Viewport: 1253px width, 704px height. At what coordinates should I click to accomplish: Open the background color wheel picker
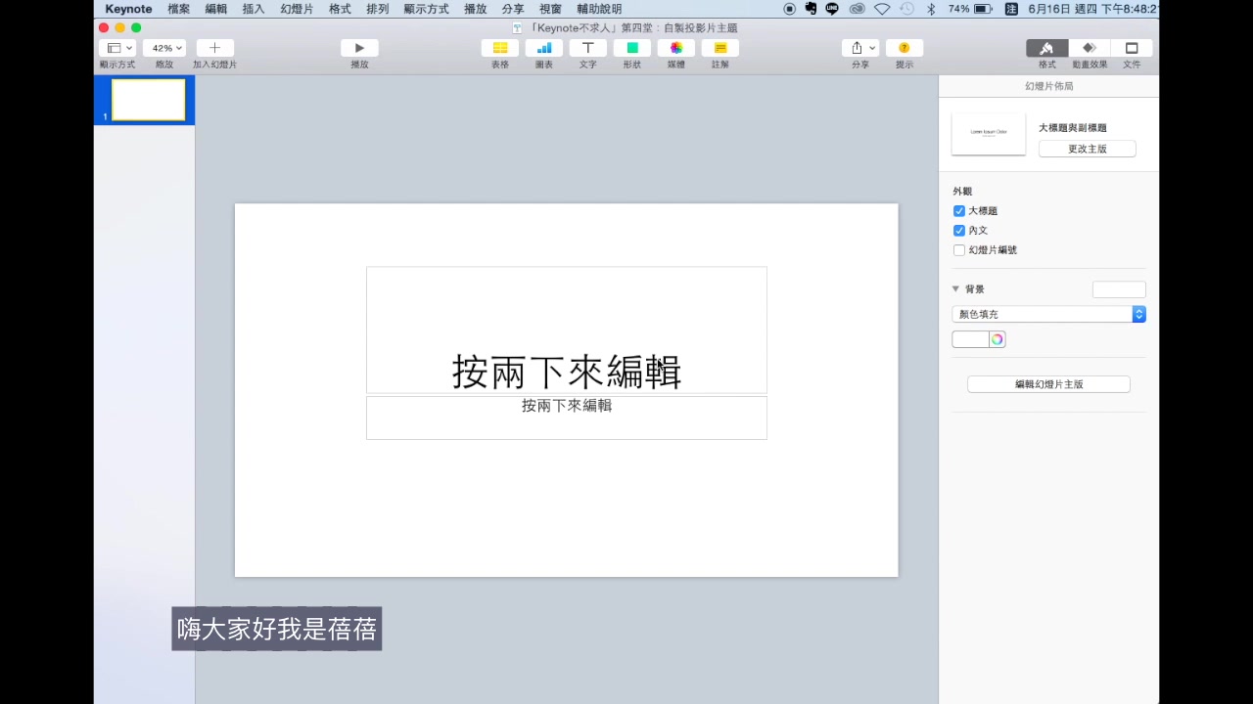click(997, 338)
